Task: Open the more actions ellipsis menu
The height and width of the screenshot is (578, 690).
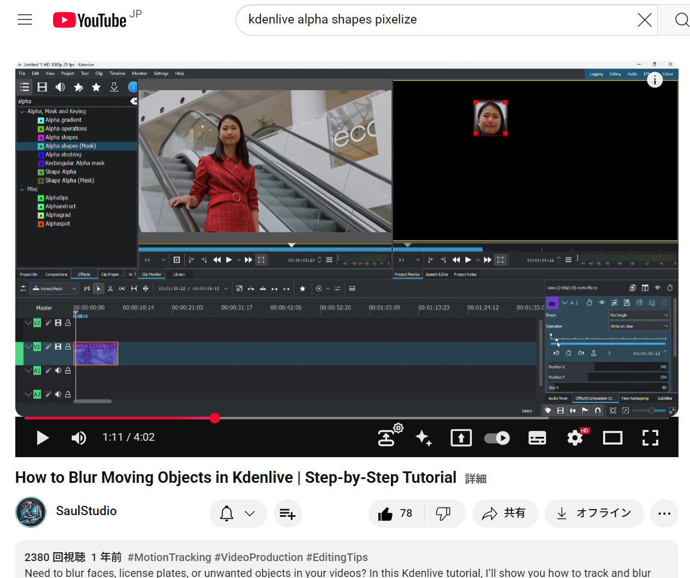Action: tap(664, 513)
